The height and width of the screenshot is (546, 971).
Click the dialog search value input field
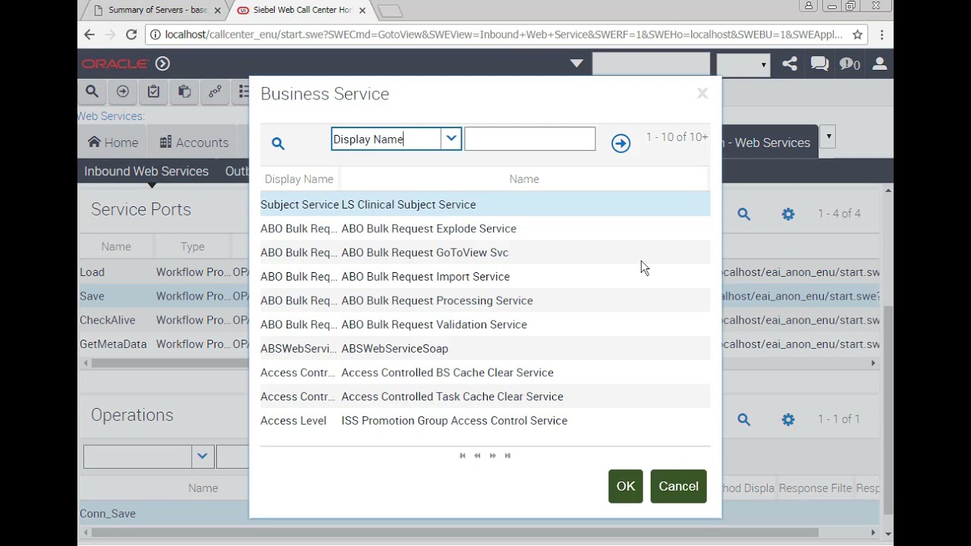click(529, 139)
